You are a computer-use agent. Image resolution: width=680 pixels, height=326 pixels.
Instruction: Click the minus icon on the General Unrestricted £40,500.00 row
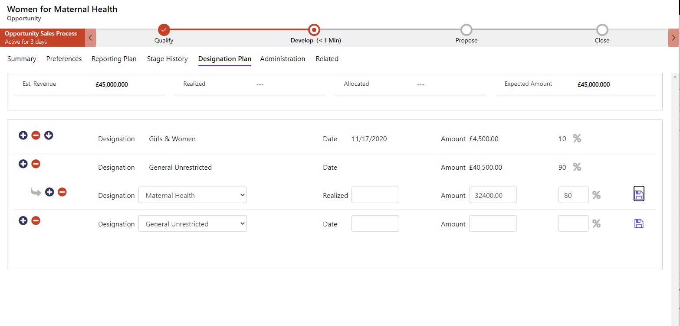(36, 164)
